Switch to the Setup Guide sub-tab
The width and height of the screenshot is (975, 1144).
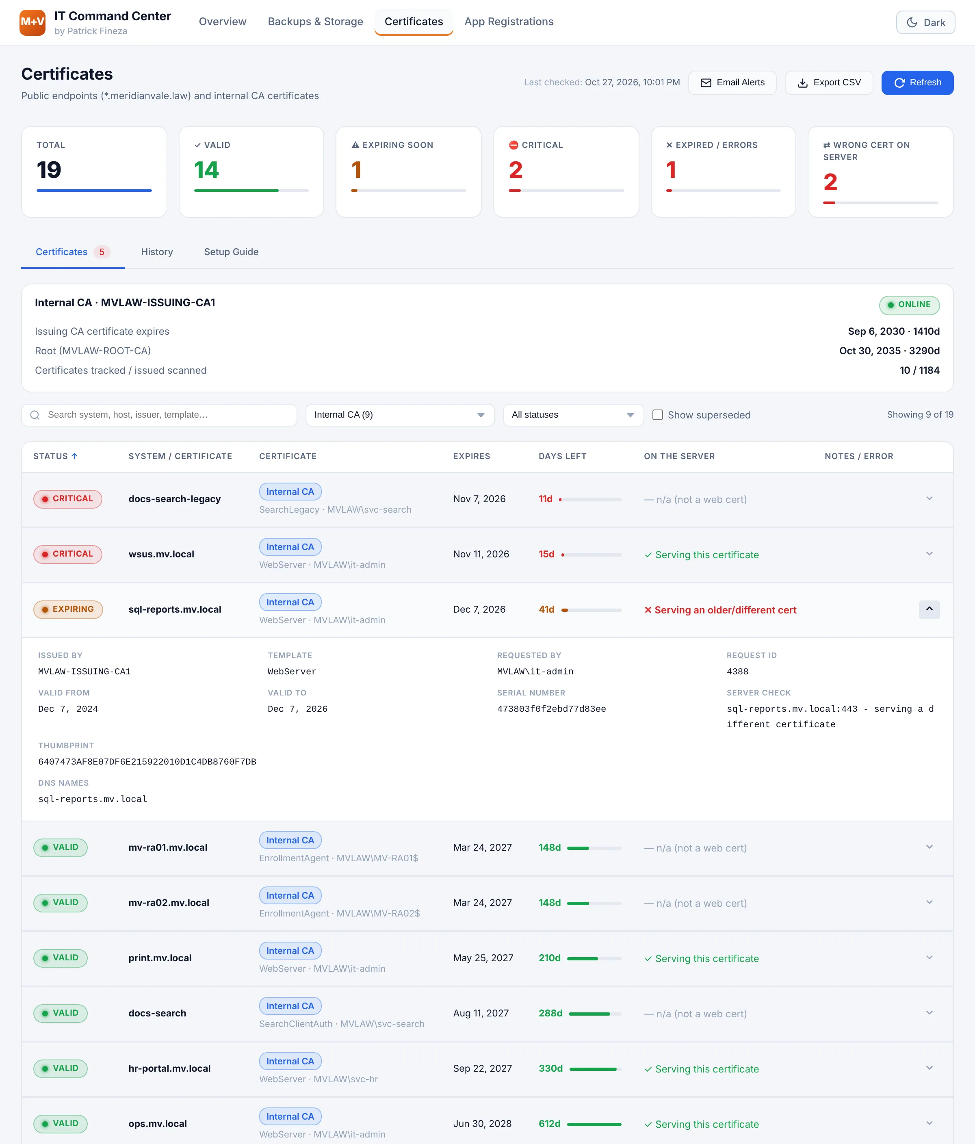click(x=231, y=252)
